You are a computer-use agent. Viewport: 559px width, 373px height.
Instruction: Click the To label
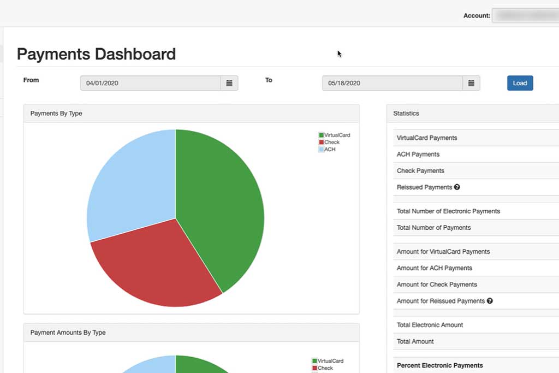pyautogui.click(x=269, y=80)
